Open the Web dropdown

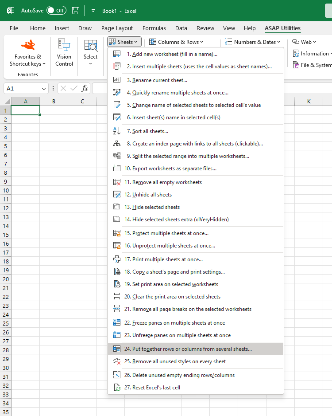coord(304,42)
